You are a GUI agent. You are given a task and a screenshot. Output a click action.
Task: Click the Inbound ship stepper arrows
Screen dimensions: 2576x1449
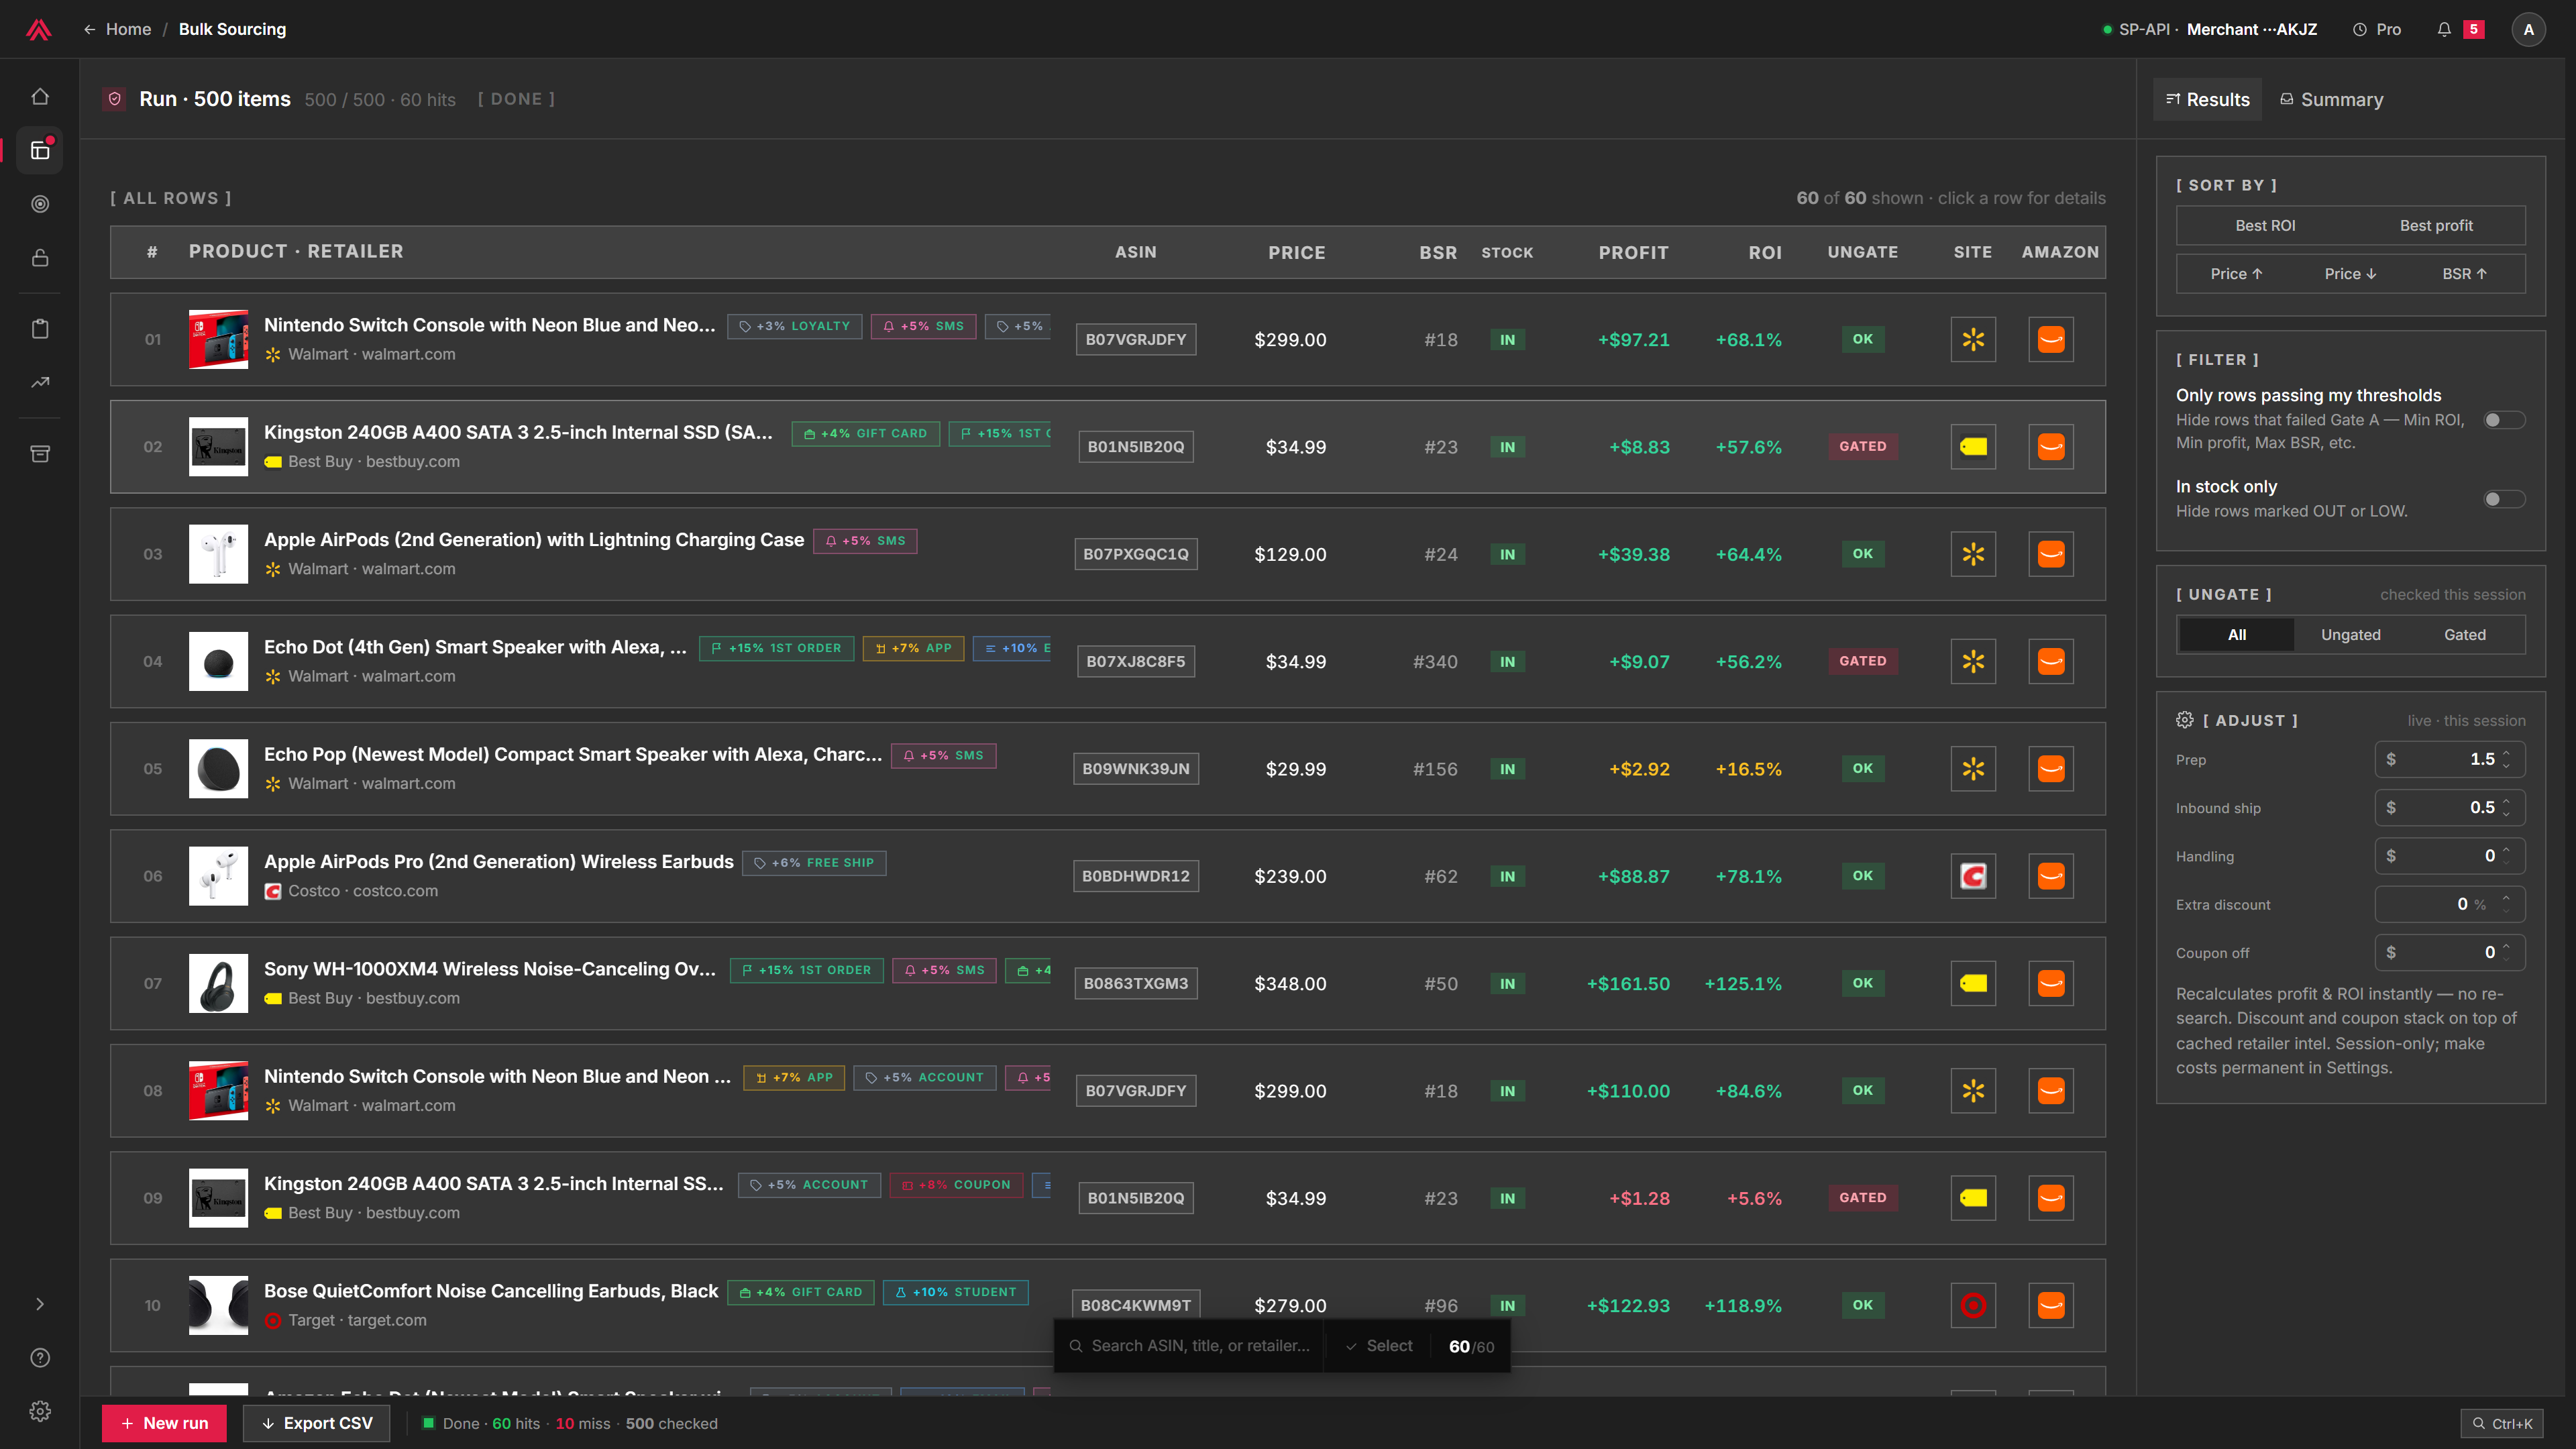(2507, 808)
